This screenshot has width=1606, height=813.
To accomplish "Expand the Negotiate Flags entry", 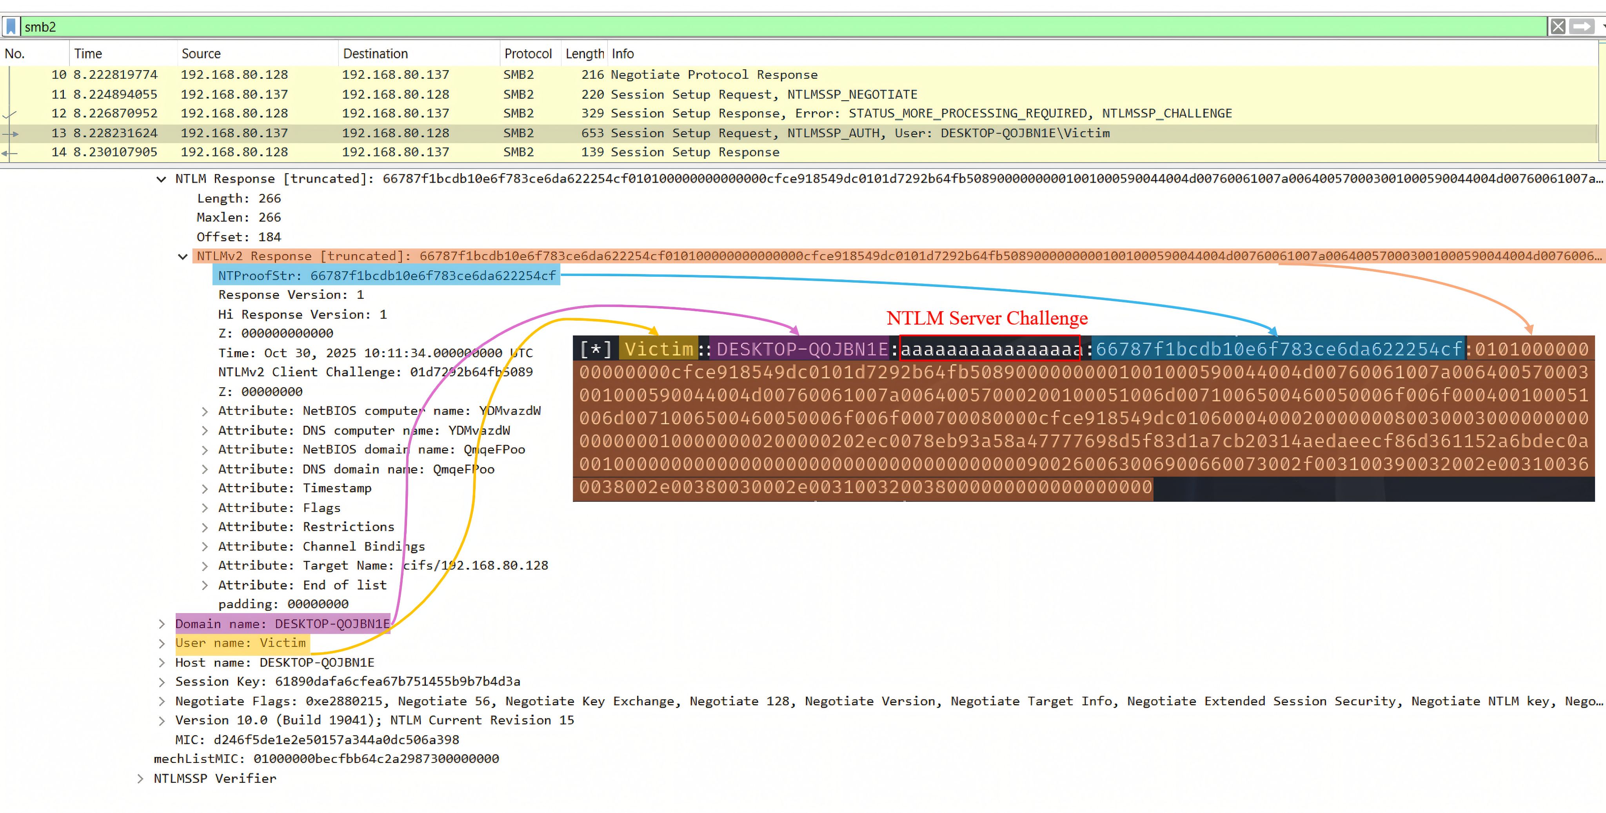I will pos(162,701).
